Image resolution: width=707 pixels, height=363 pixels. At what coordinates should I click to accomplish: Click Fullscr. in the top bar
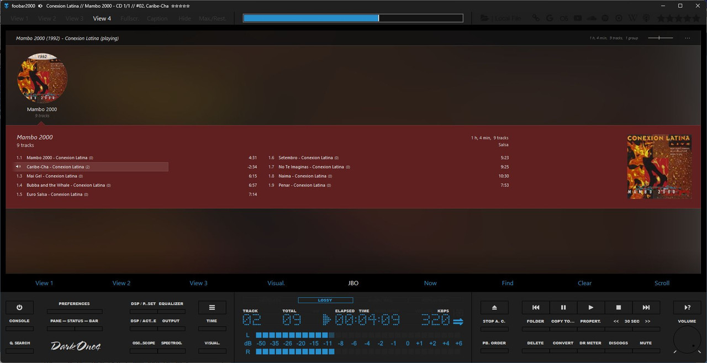130,18
